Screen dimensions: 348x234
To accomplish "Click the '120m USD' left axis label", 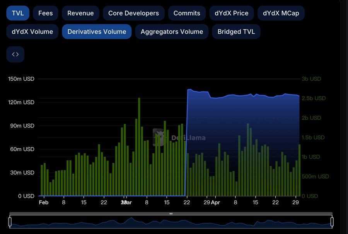I will [x=21, y=102].
